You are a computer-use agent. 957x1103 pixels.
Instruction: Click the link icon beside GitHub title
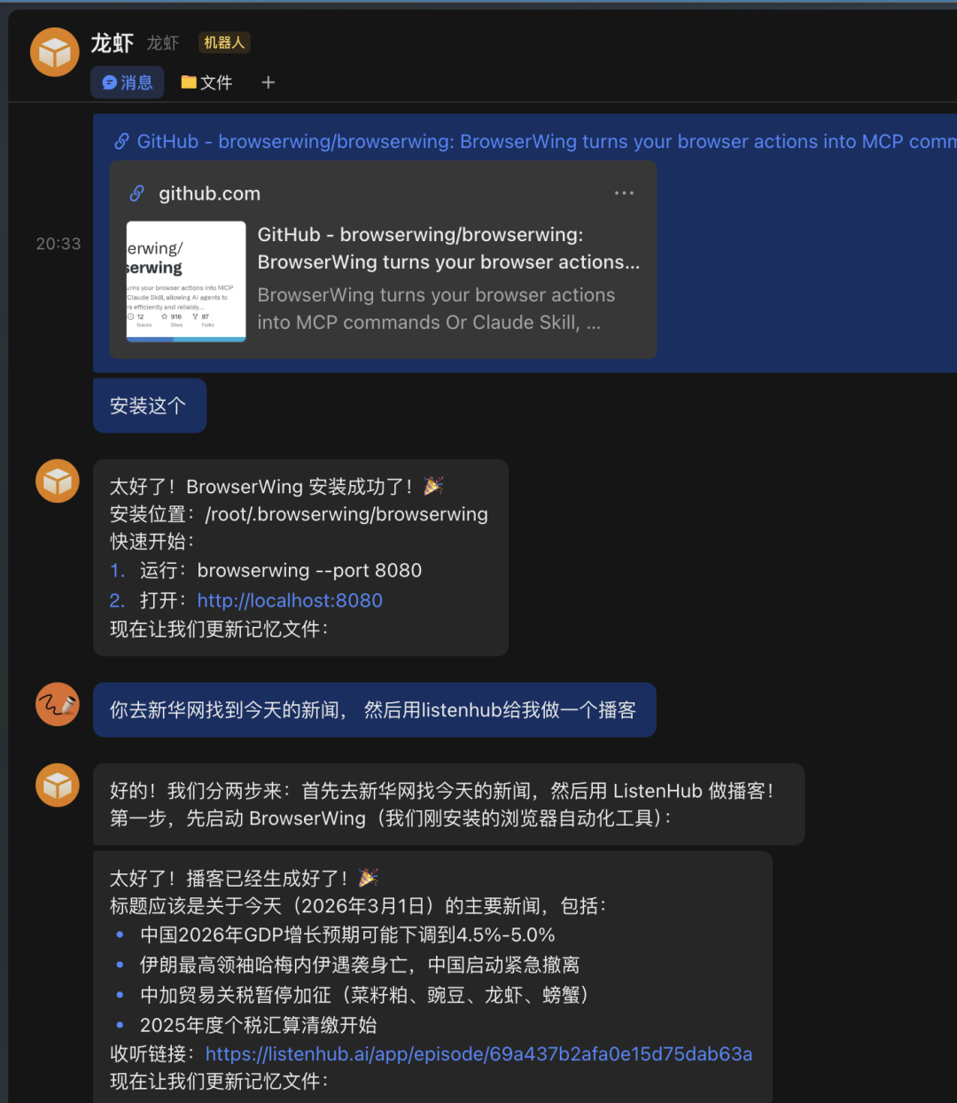pos(122,142)
